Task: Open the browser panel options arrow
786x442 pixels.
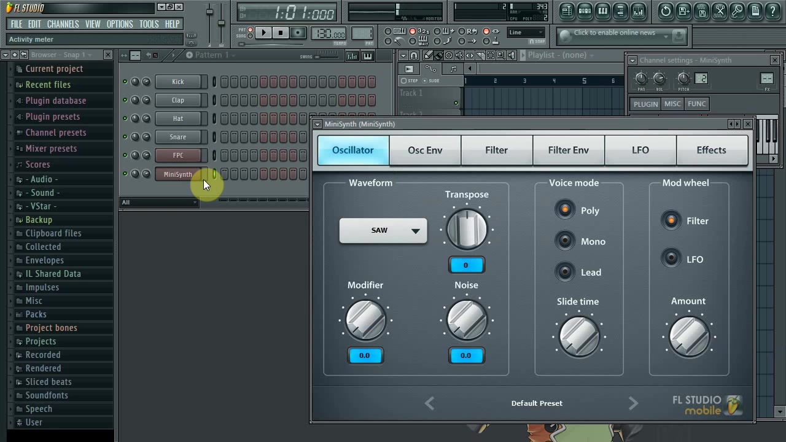Action: (6, 55)
